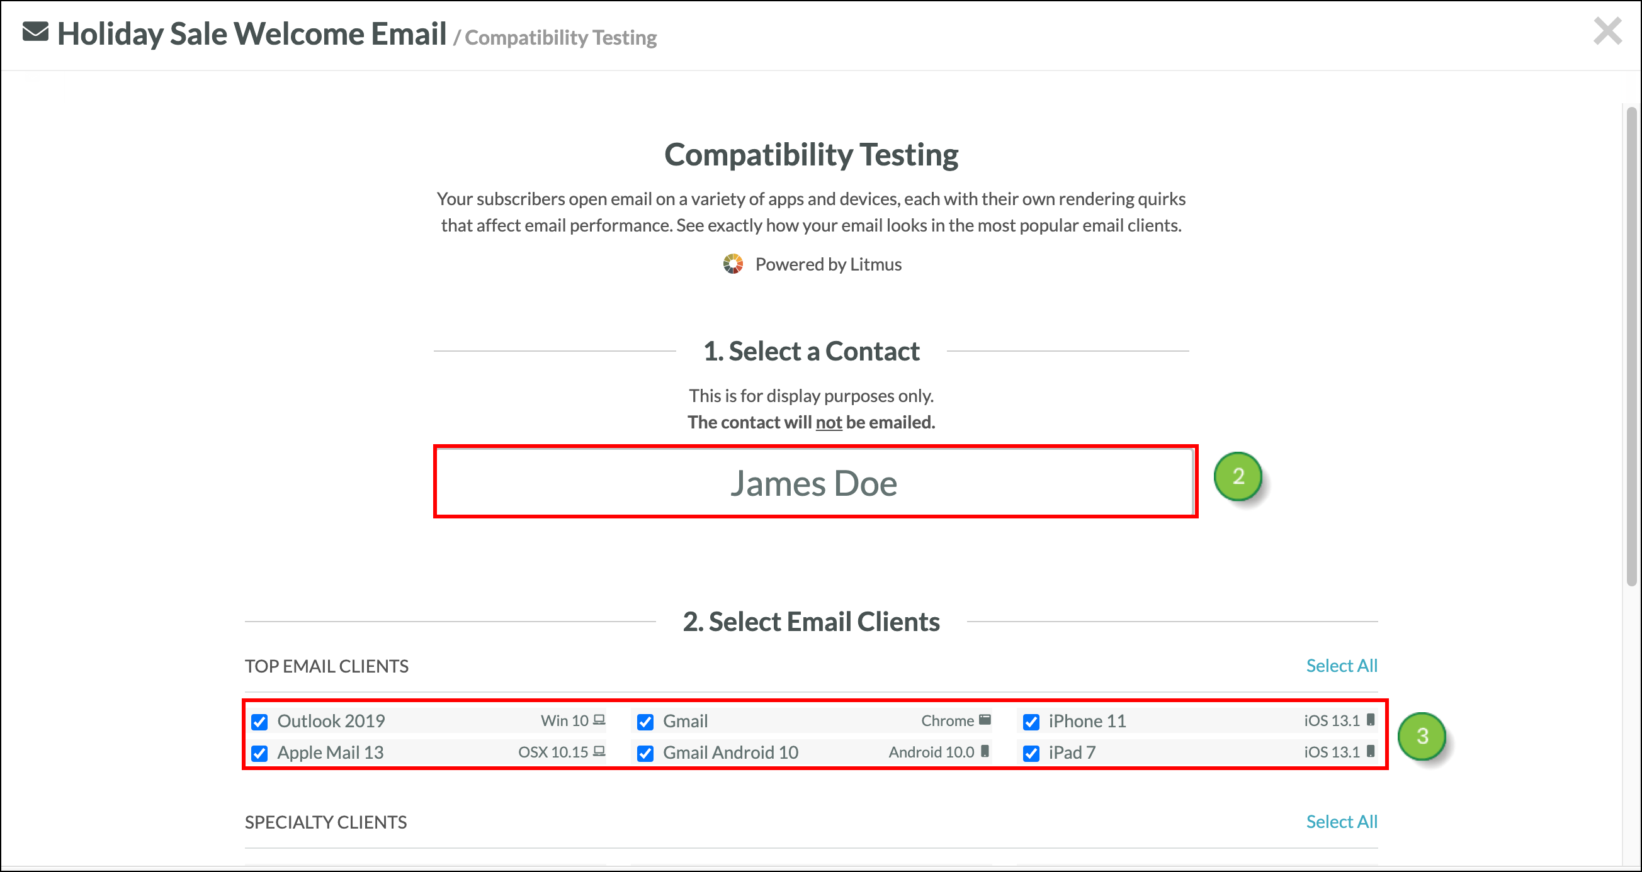Click the mobile icon in iPad 7 row
The image size is (1642, 872).
click(x=1371, y=752)
